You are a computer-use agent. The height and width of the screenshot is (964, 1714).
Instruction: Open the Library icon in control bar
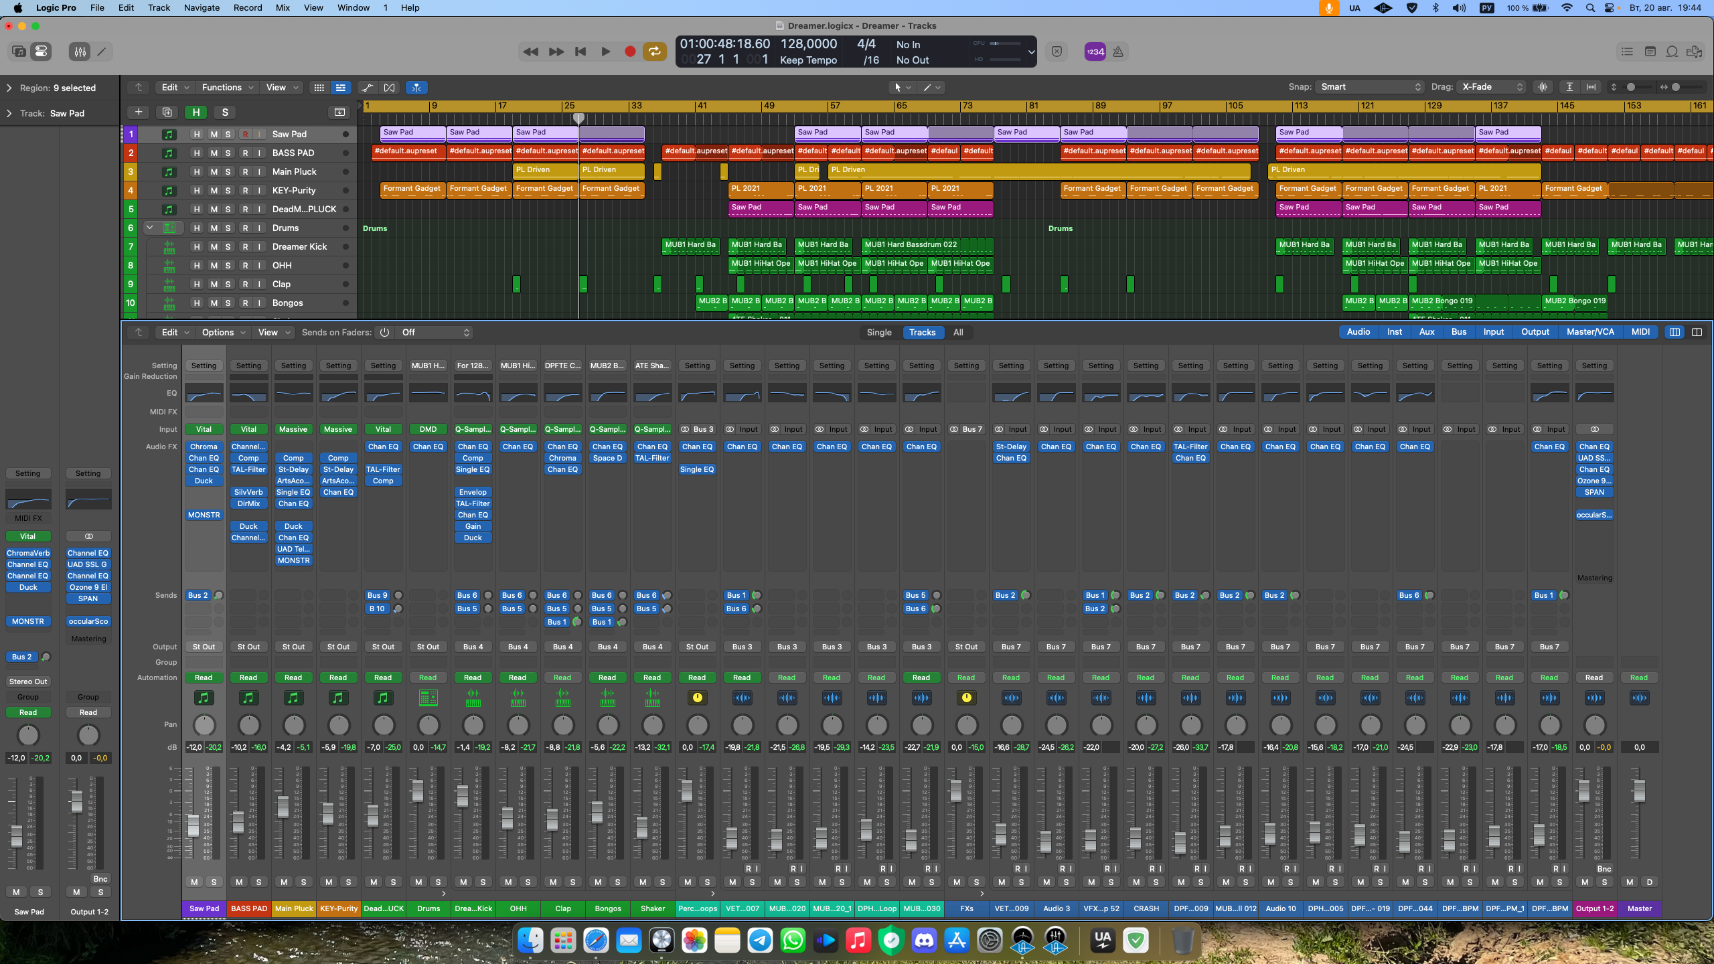tap(19, 52)
